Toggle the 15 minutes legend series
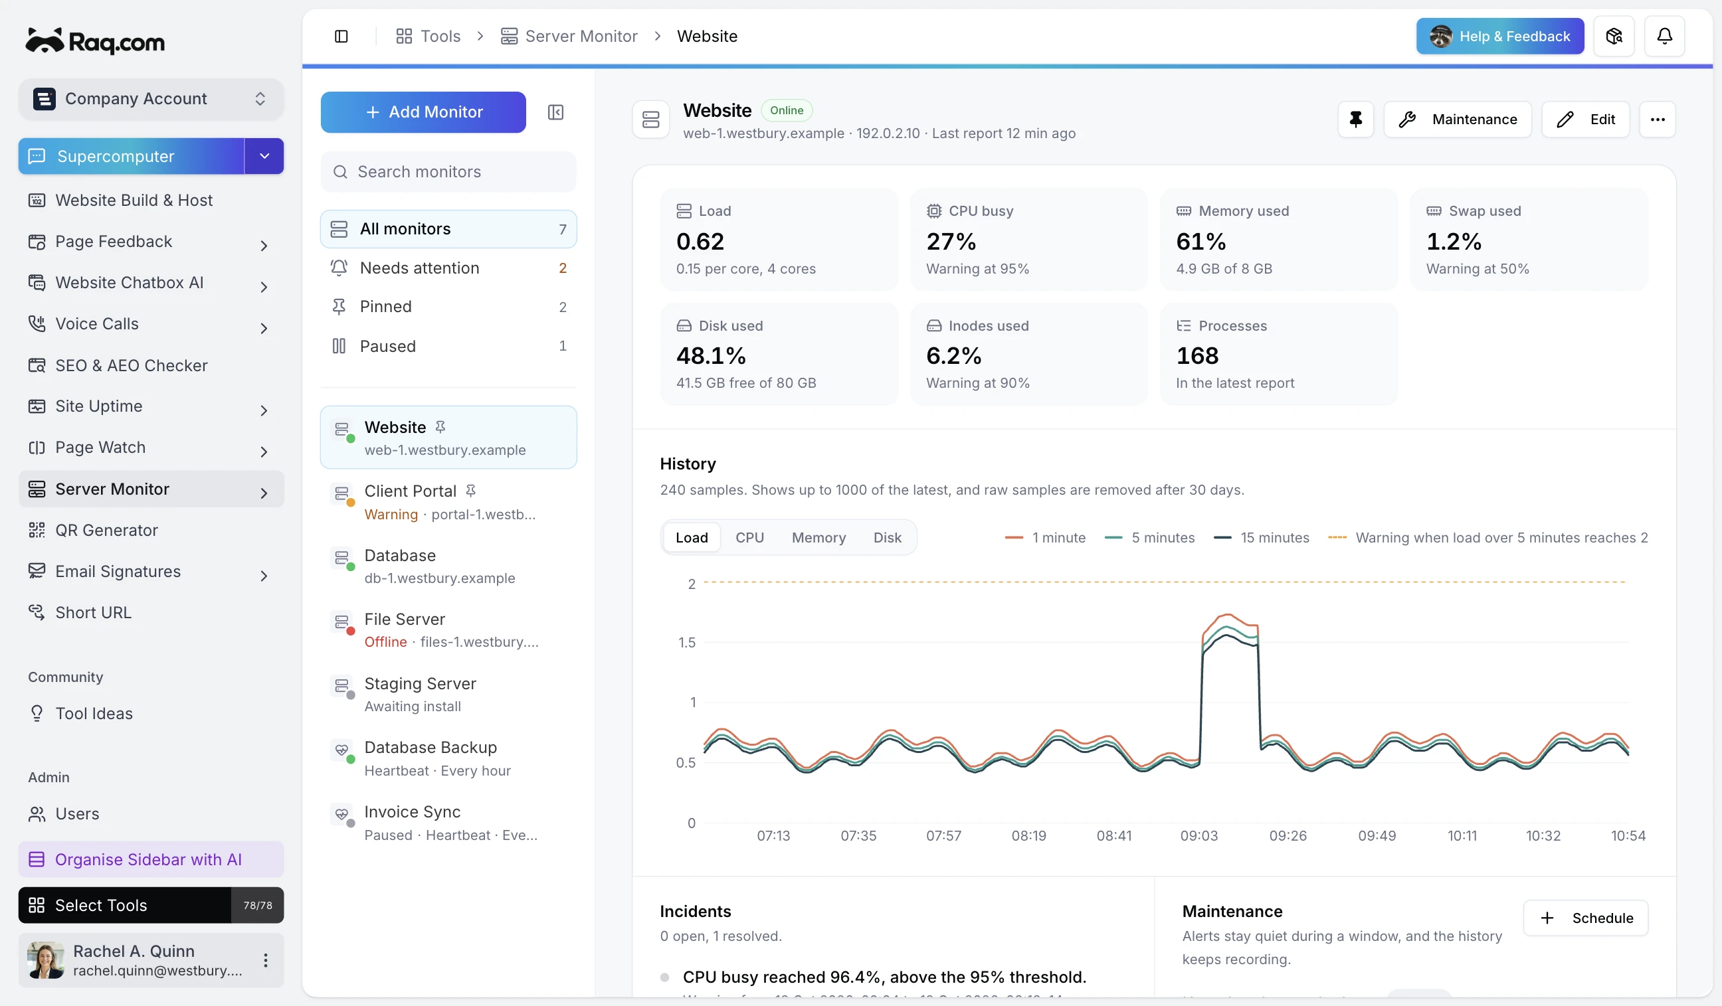 1261,537
